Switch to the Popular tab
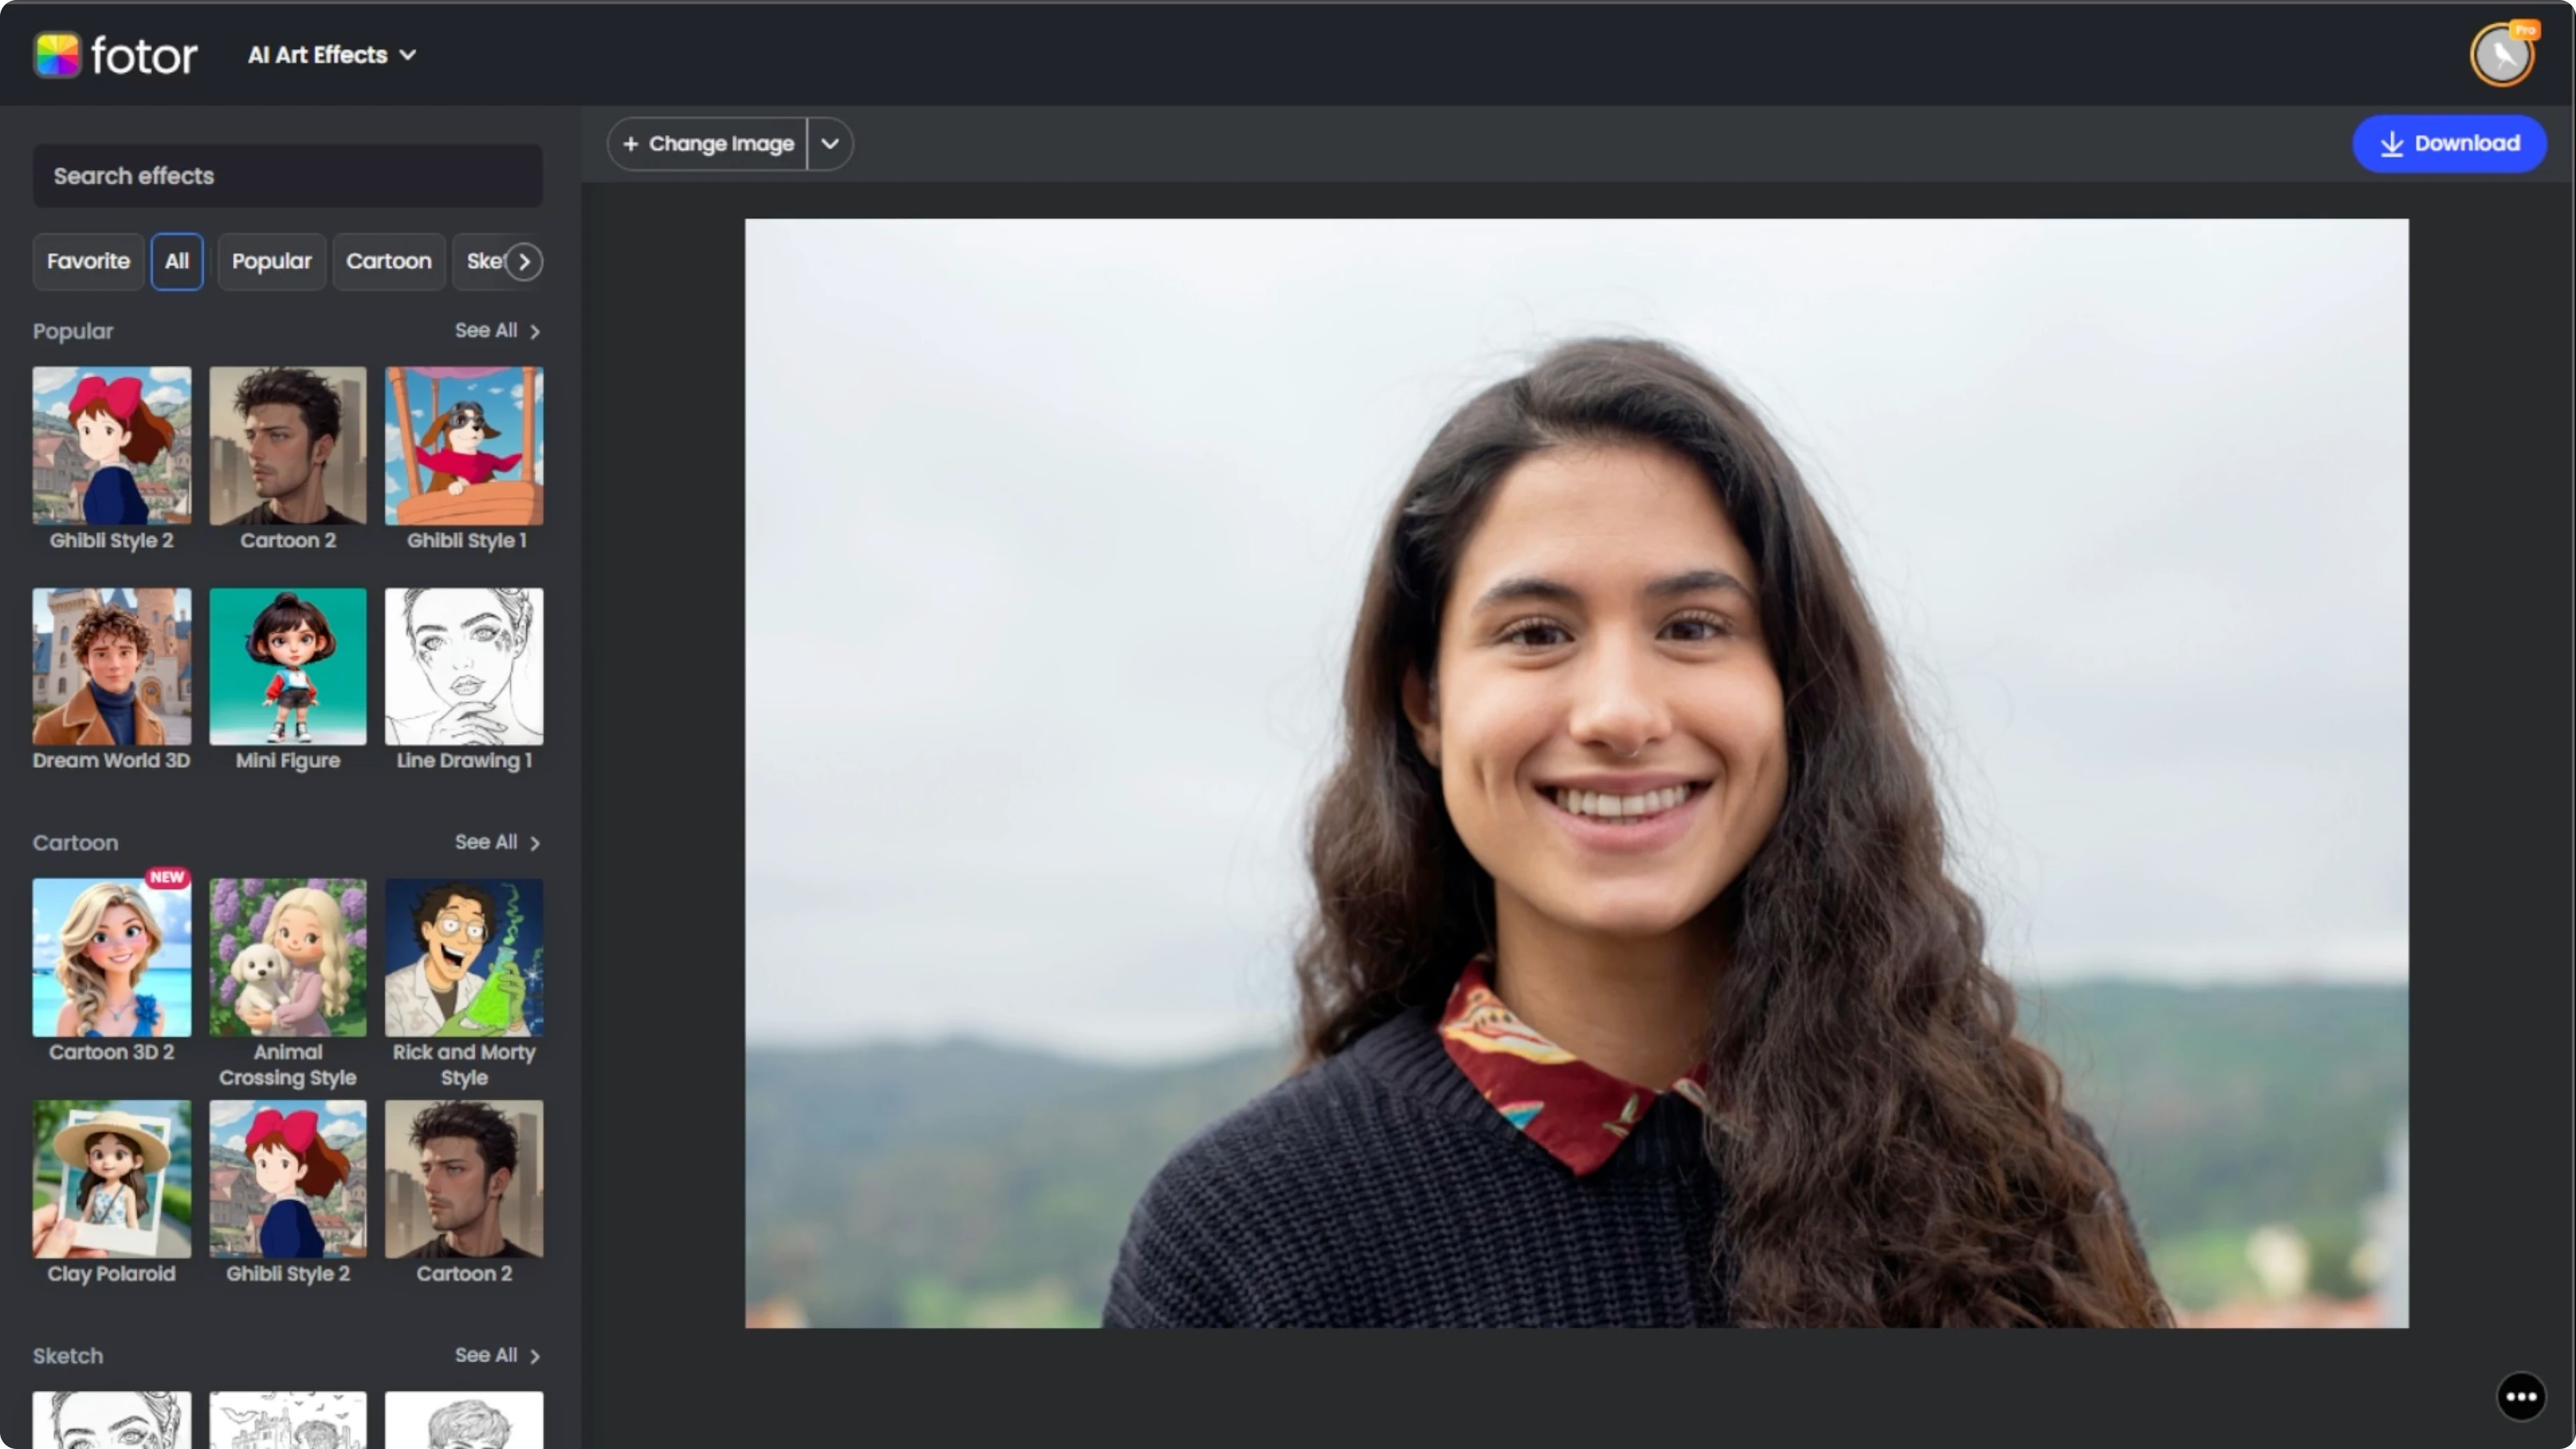 [x=272, y=262]
